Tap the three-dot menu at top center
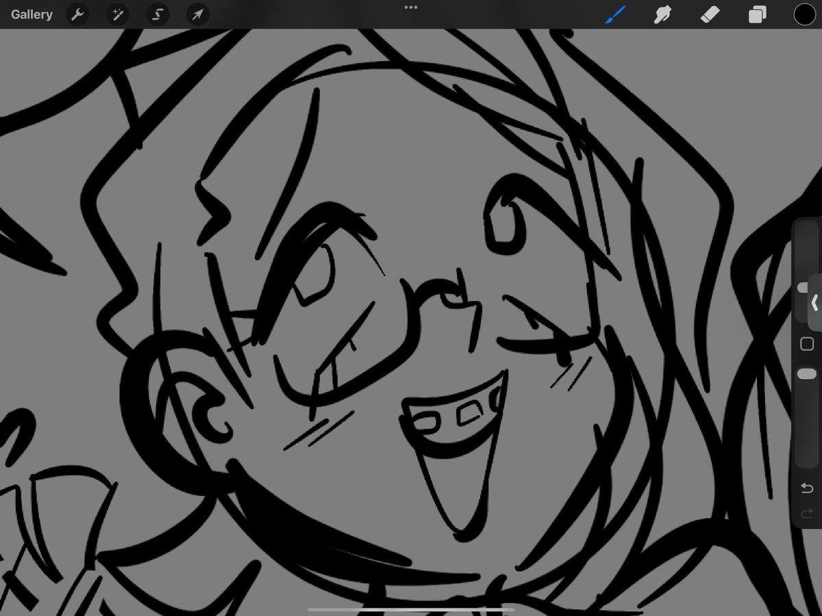The height and width of the screenshot is (616, 822). point(411,7)
